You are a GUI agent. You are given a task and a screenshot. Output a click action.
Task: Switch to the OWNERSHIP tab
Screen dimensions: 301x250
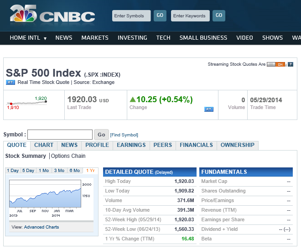(x=238, y=145)
